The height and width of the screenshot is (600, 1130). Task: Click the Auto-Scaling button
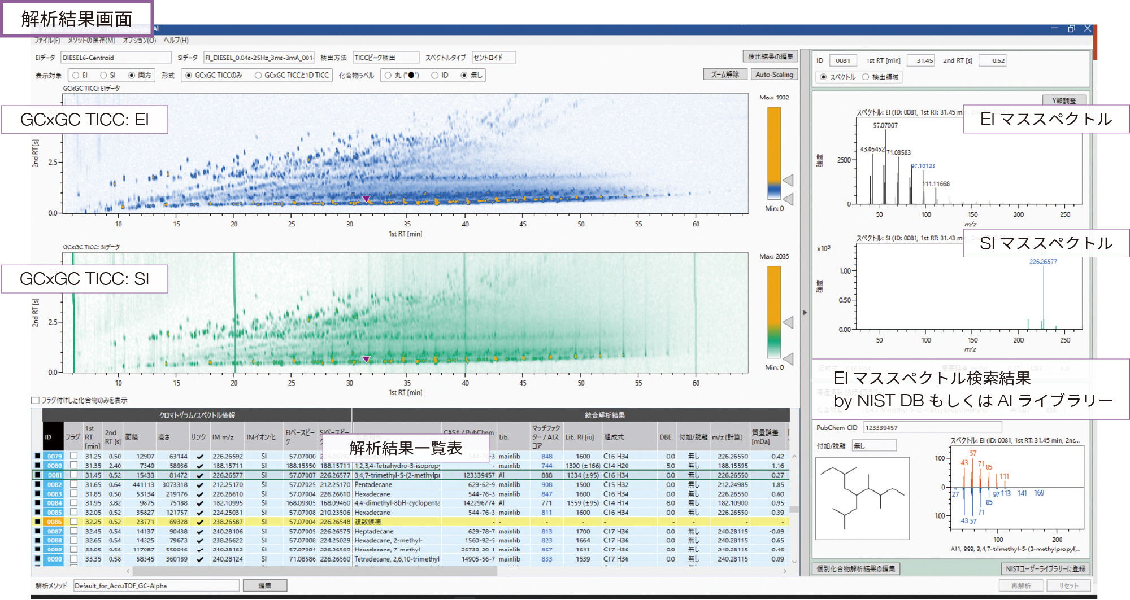pos(774,75)
